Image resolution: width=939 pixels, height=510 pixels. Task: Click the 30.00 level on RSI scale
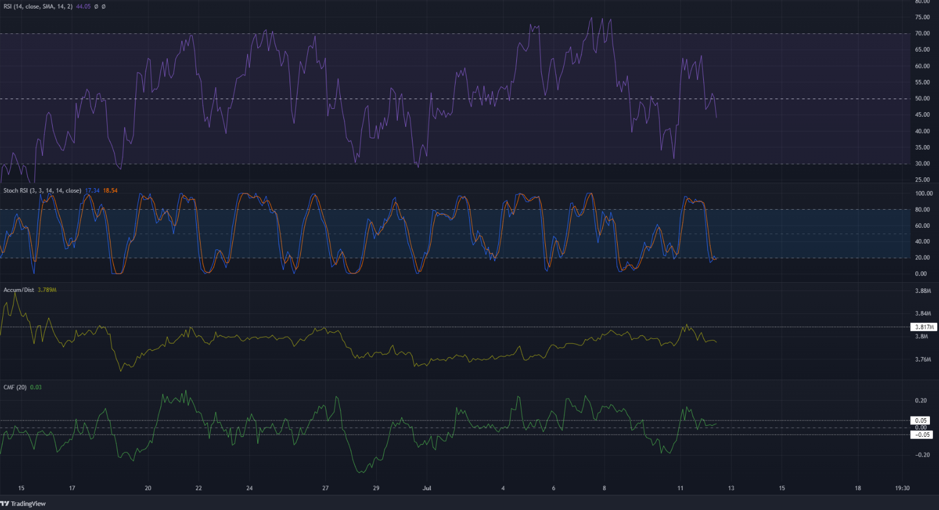[x=922, y=164]
